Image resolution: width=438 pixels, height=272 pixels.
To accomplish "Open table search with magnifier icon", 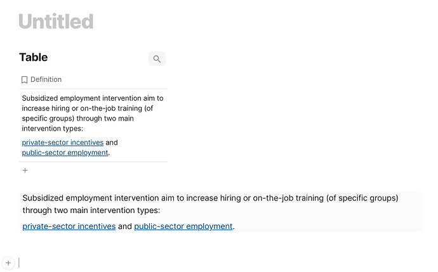I will tap(157, 59).
